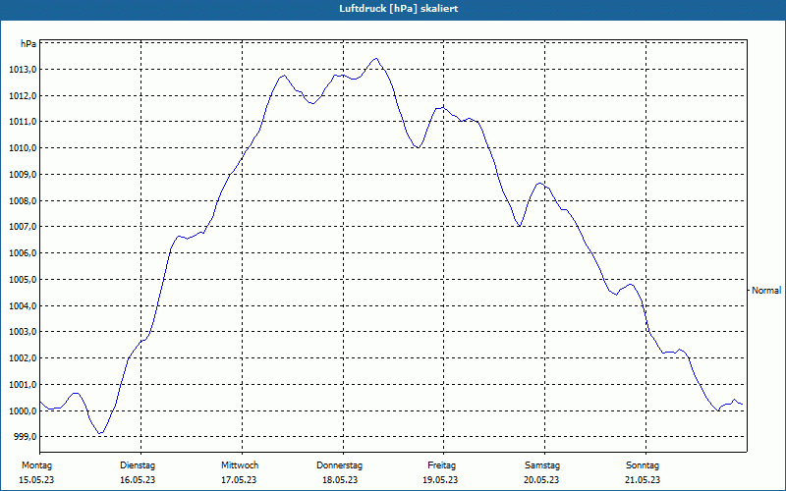Select the 1011,0 axis value
The width and height of the screenshot is (786, 491).
[23, 122]
